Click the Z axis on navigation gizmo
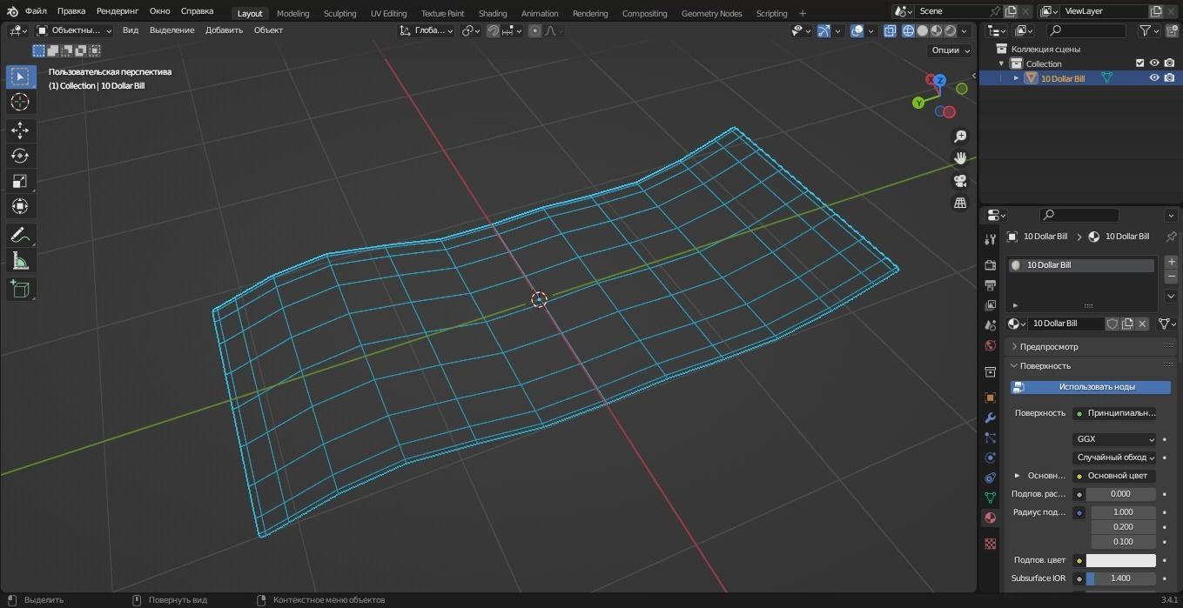Screen dimensions: 1183x608 point(939,80)
